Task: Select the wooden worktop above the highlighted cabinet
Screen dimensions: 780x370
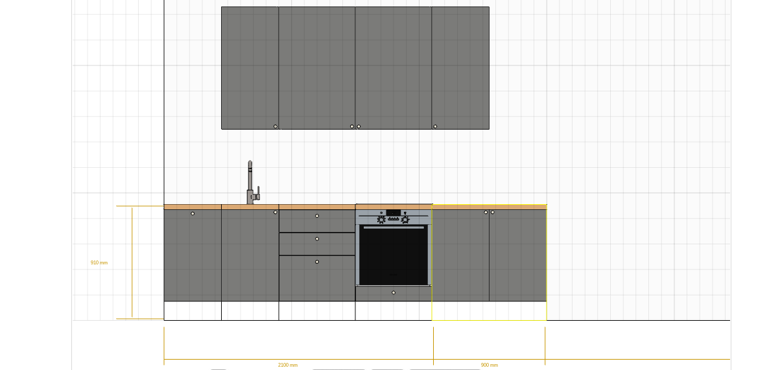Action: point(490,207)
